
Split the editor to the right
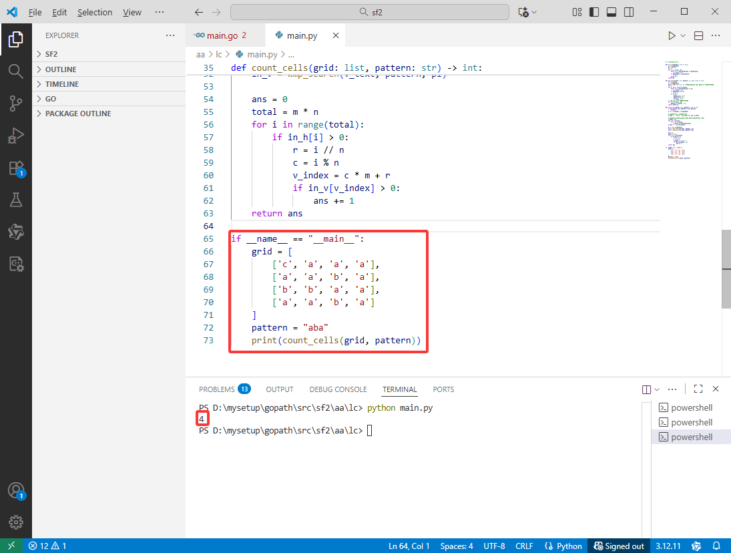point(698,36)
